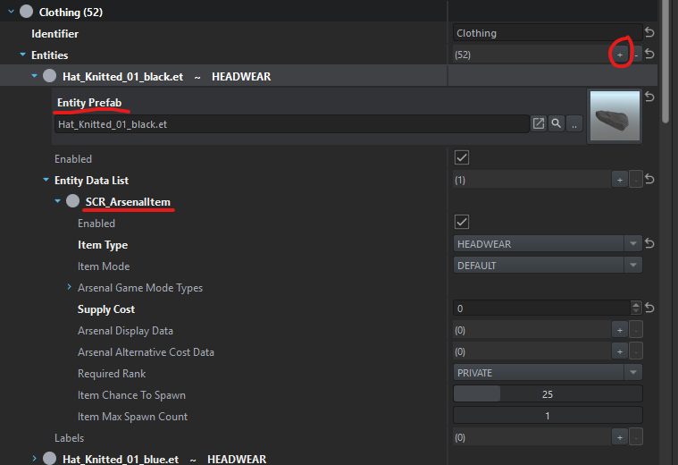
Task: Click the Hat_Knitted_01_blue.et circle icon
Action: point(50,458)
